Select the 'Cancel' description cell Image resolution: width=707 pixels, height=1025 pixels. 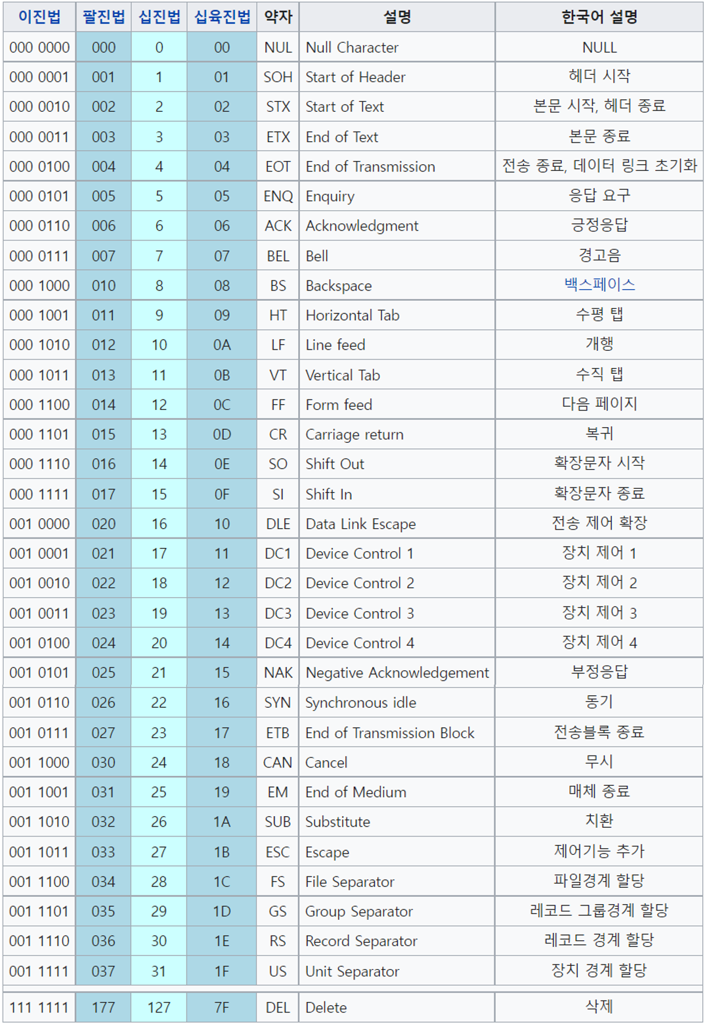(397, 762)
